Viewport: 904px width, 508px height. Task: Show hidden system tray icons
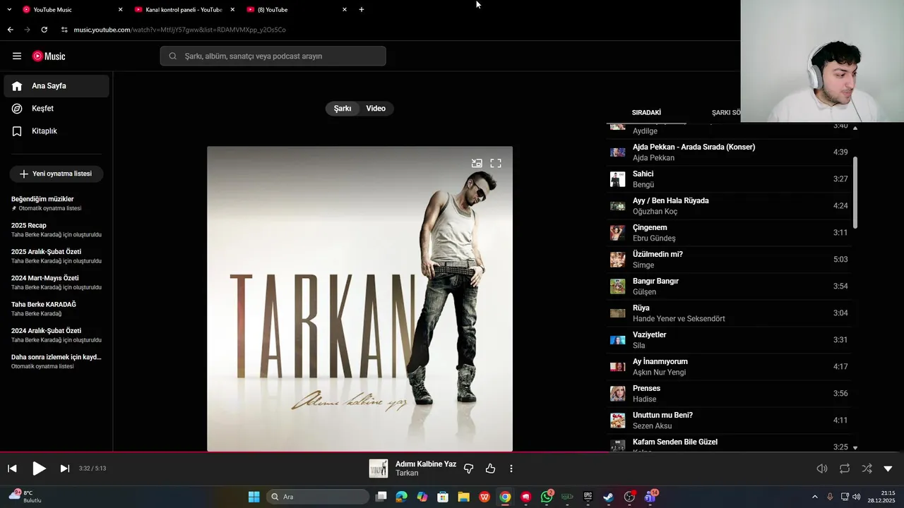click(814, 497)
